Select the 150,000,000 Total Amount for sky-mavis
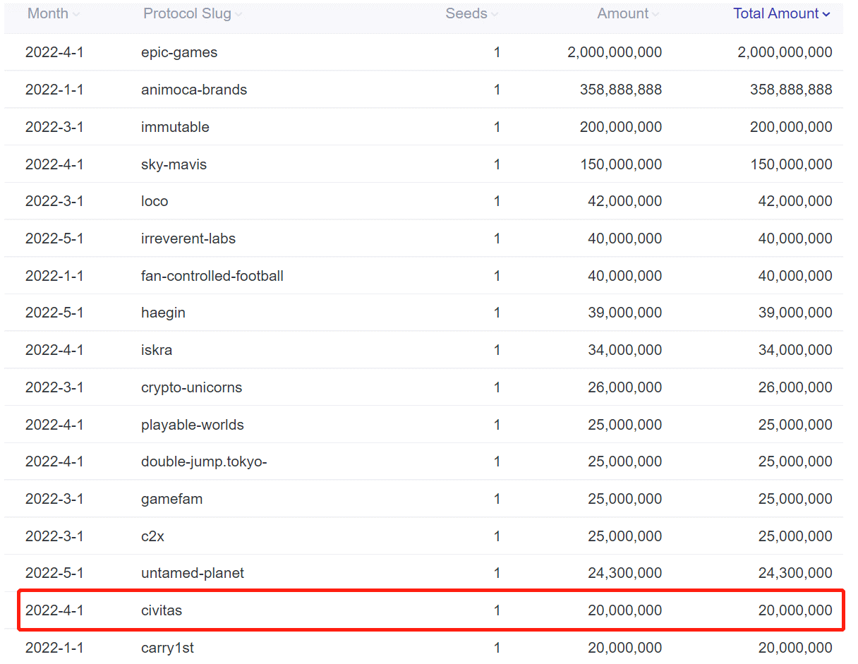 click(791, 164)
